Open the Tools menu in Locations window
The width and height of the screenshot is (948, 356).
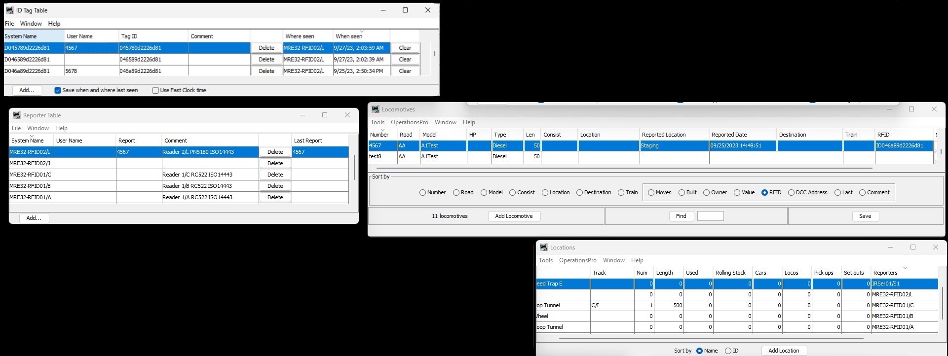point(545,260)
